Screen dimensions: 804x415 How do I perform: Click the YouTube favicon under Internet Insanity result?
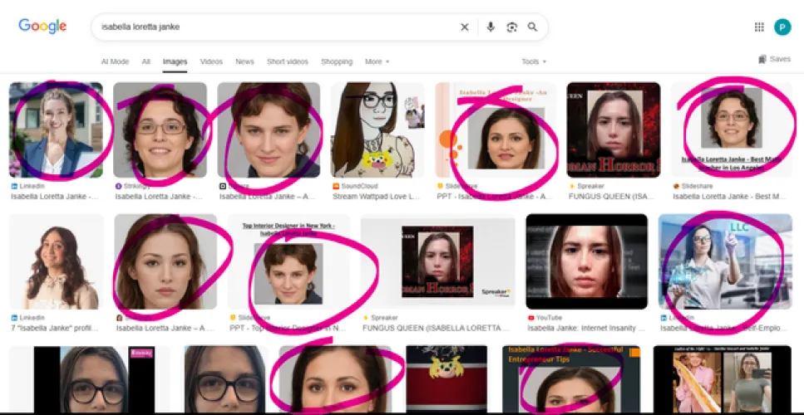[x=530, y=318]
